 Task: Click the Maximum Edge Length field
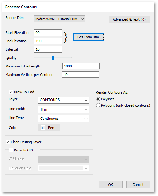point(81,66)
